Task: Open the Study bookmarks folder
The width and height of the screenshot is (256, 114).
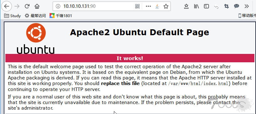Action: (x=13, y=16)
